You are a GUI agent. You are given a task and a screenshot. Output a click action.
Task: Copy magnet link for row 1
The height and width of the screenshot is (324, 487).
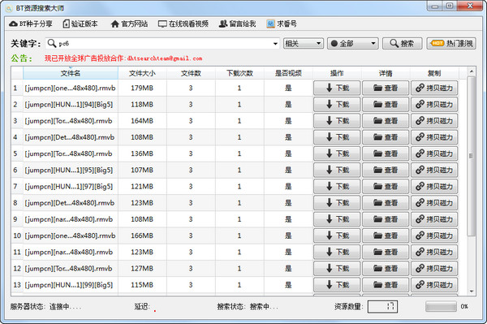(x=434, y=88)
